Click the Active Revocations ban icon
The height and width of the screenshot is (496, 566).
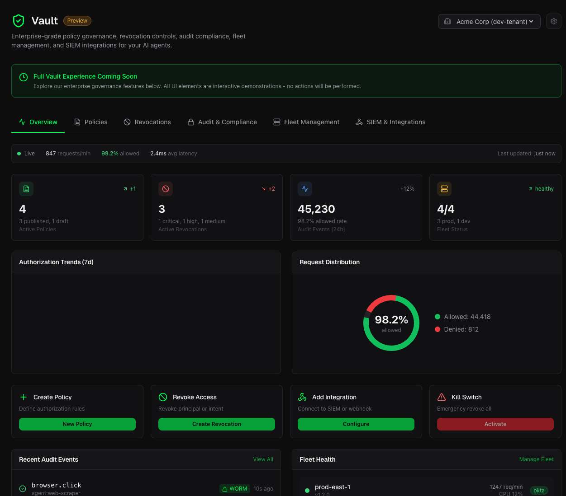[166, 189]
